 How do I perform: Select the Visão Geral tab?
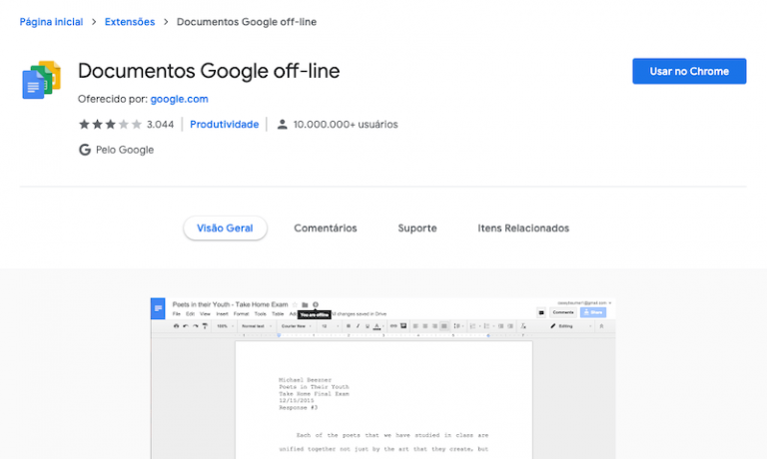tap(225, 229)
